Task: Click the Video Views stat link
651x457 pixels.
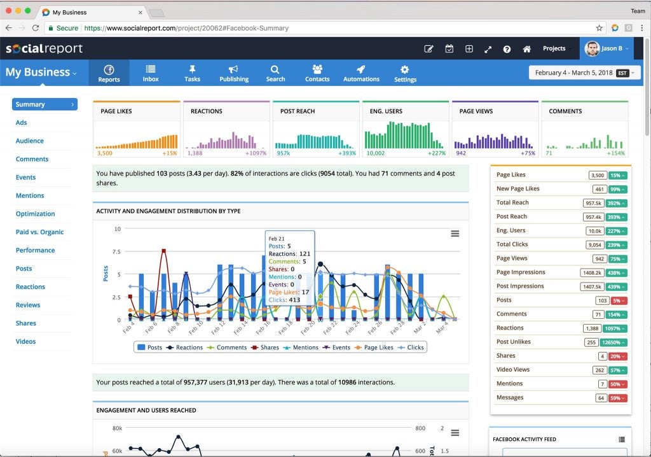Action: pos(512,369)
